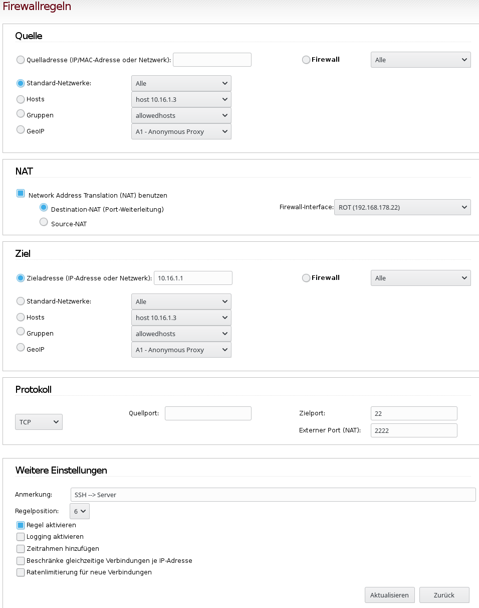This screenshot has width=479, height=608.
Task: Open Gruppen dropdown in Ziel section
Action: pyautogui.click(x=181, y=334)
